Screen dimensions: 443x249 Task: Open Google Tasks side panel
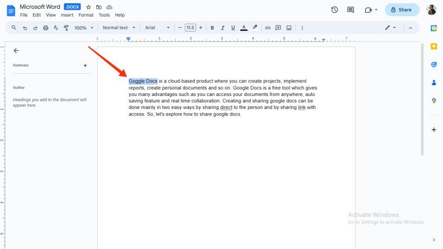tap(434, 64)
